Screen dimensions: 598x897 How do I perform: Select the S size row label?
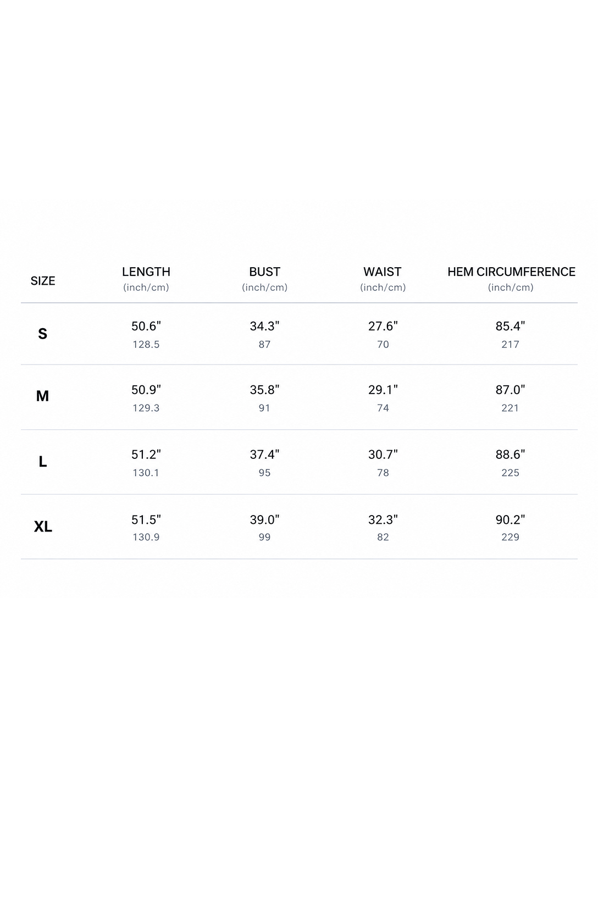[x=42, y=334]
